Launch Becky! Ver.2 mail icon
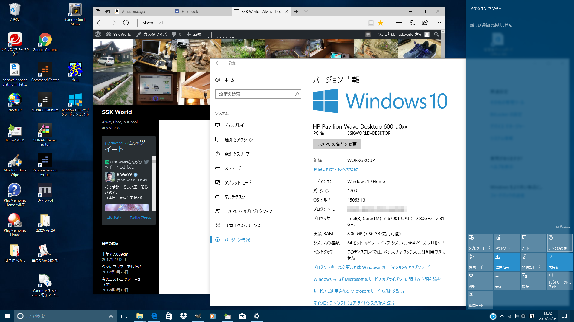Image resolution: width=574 pixels, height=322 pixels. (15, 132)
